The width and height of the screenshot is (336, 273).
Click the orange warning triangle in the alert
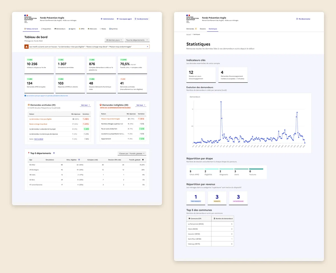click(x=27, y=47)
